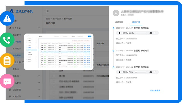
Task: Switch to the 通话记录 tab
Action: click(x=136, y=22)
